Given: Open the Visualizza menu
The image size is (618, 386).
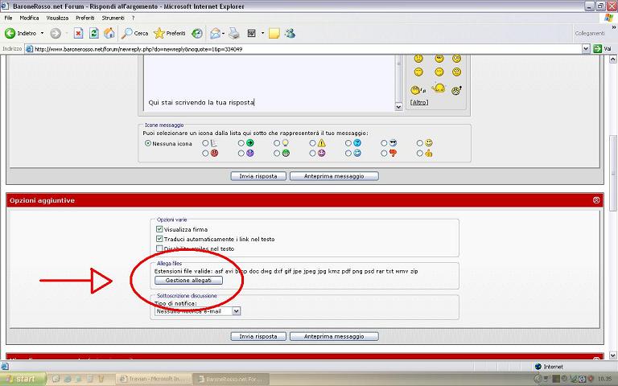Looking at the screenshot, I should click(x=57, y=17).
